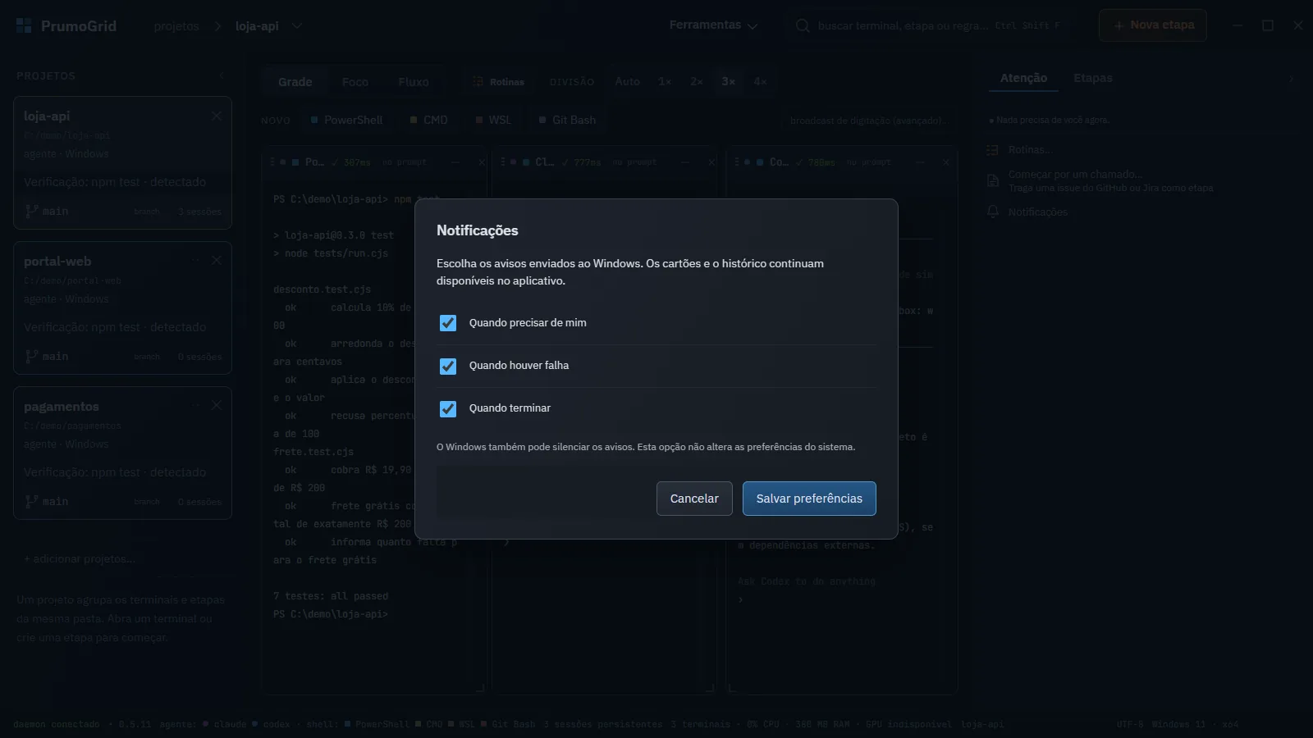
Task: Start a new PowerShell terminal
Action: click(346, 120)
